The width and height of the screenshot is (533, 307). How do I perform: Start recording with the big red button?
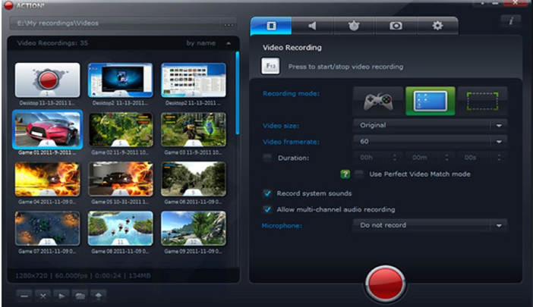388,284
